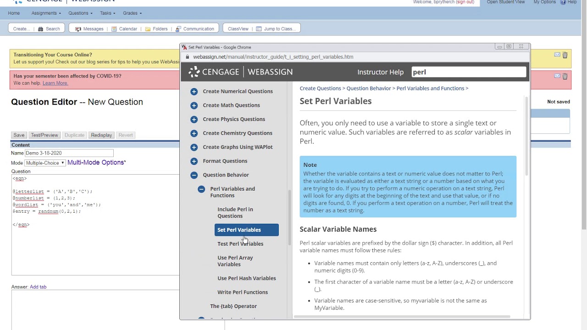Click the Jump to Class icon
Image resolution: width=587 pixels, height=330 pixels.
(259, 29)
